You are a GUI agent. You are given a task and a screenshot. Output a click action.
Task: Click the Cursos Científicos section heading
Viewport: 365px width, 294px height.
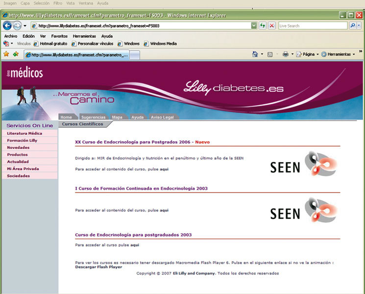click(82, 124)
